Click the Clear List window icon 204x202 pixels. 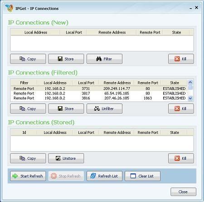click(133, 176)
